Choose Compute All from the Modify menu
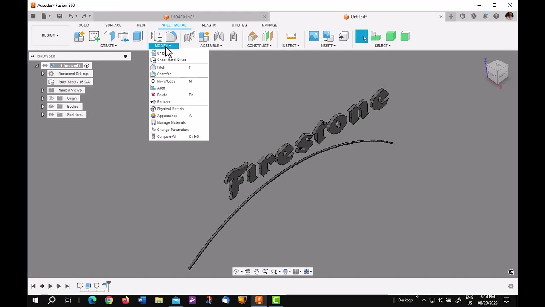 (x=179, y=137)
